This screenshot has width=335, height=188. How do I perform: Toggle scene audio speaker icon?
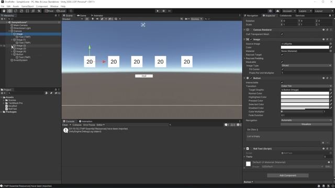[97, 19]
